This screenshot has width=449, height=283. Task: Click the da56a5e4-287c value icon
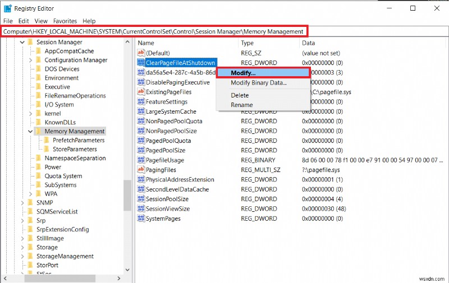[x=141, y=72]
